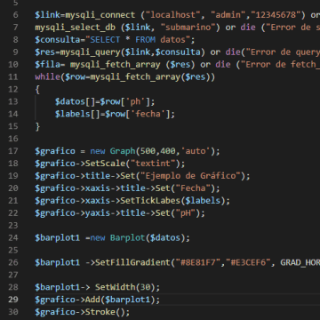Click line number 30 in the gutter

(x=12, y=312)
